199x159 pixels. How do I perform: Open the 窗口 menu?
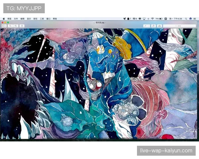click(48, 19)
